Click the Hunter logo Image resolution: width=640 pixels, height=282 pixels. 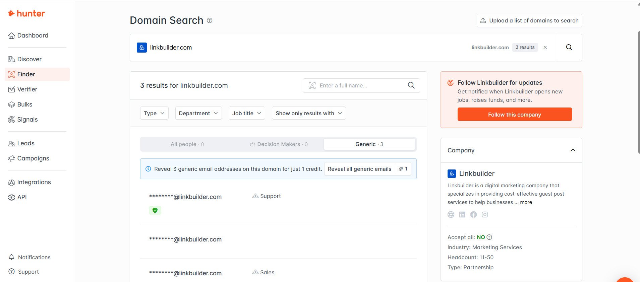pos(26,13)
